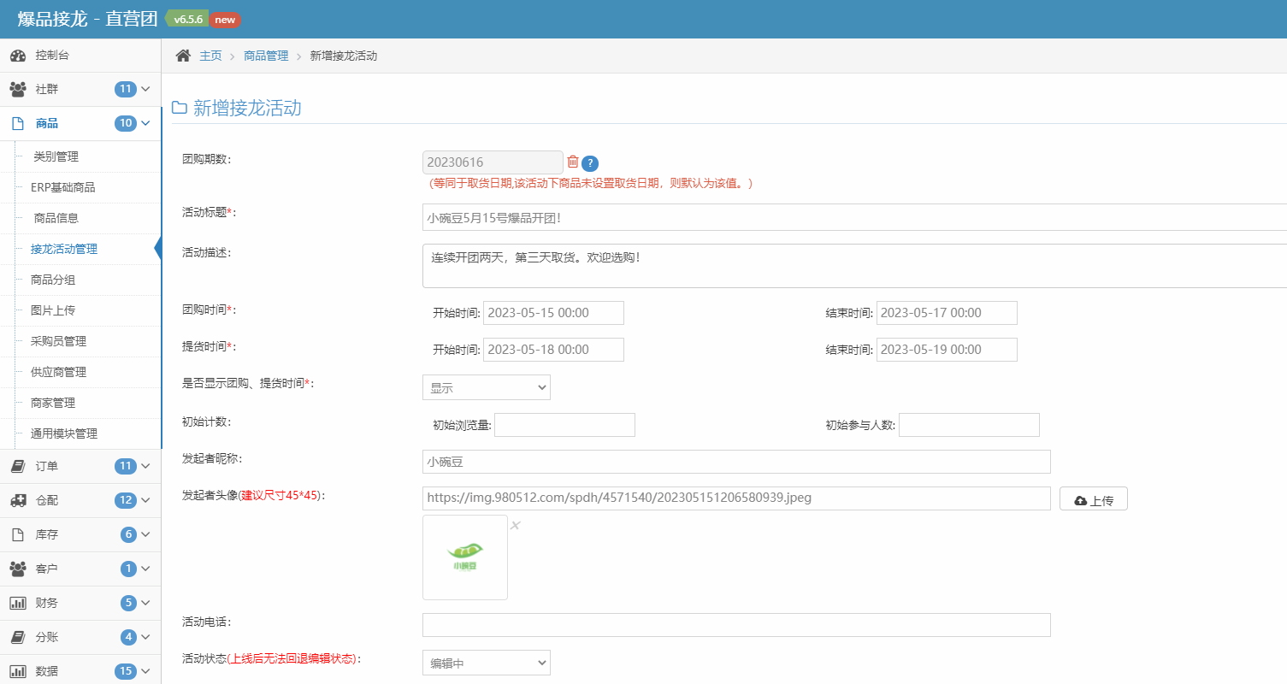Click the 小碗豆 avatar thumbnail
Image resolution: width=1287 pixels, height=684 pixels.
(465, 557)
